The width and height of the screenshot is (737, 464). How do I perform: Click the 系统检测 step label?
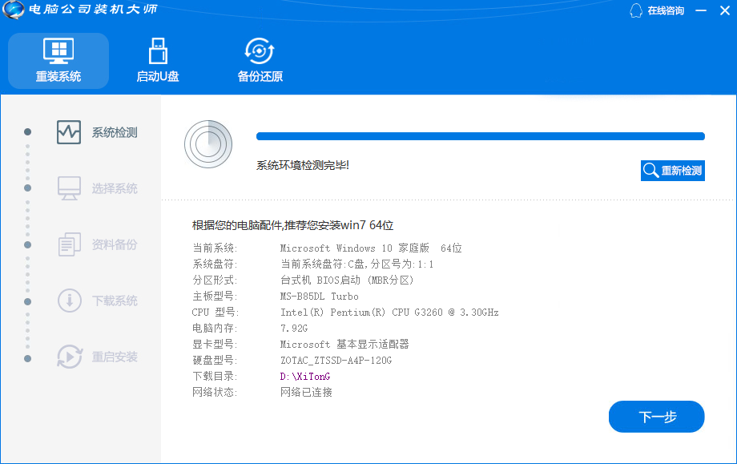[115, 132]
